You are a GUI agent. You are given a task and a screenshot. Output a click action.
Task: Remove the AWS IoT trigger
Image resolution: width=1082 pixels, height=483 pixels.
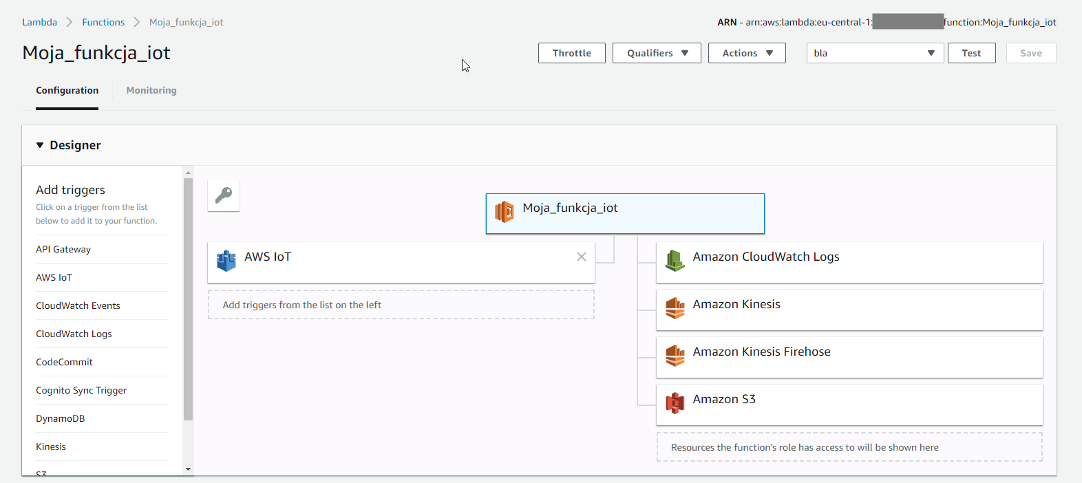pos(582,257)
